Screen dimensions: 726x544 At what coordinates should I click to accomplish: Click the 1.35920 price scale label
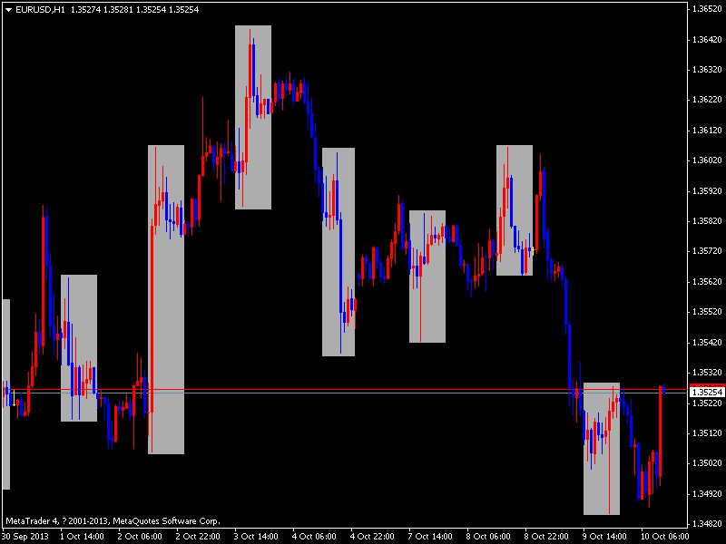707,191
